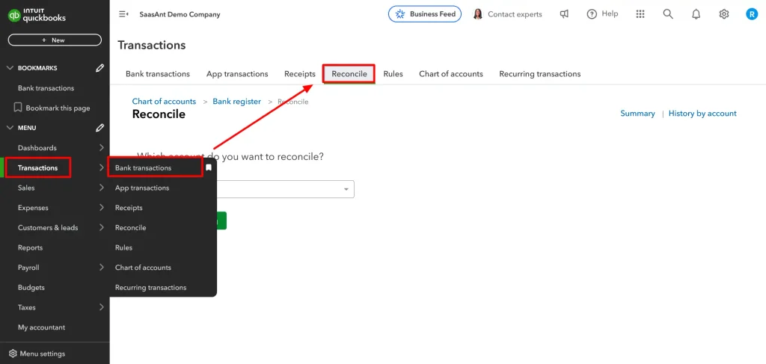Switch to the Bank transactions tab

click(157, 74)
